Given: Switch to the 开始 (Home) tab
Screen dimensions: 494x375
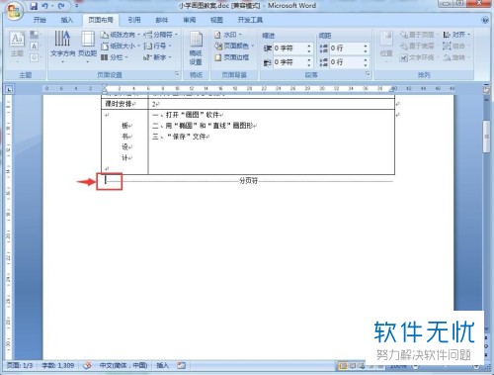Looking at the screenshot, I should [x=40, y=20].
